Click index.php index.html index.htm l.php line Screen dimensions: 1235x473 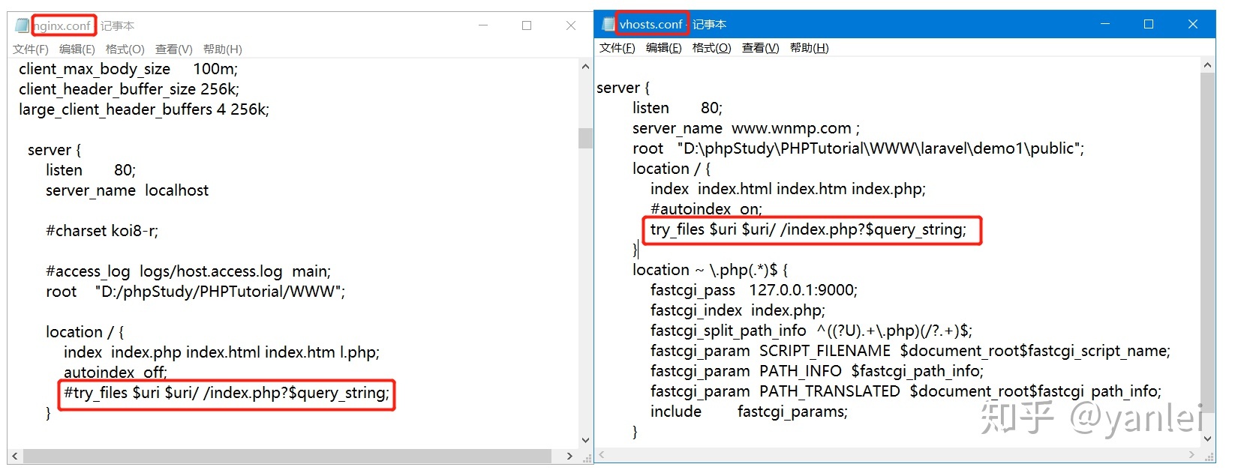click(x=221, y=352)
